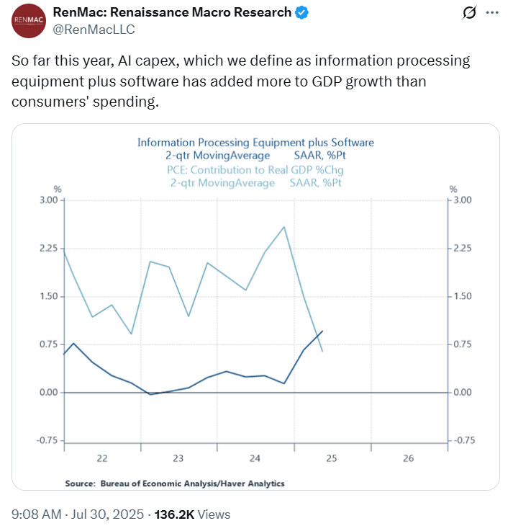Click the 'PCE: Contribution to Real GDP %Chg' legend
Image resolution: width=513 pixels, height=526 pixels.
255,169
